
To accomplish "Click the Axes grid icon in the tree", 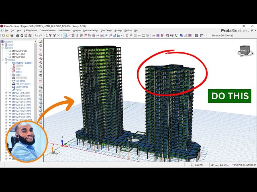I will pos(6,45).
